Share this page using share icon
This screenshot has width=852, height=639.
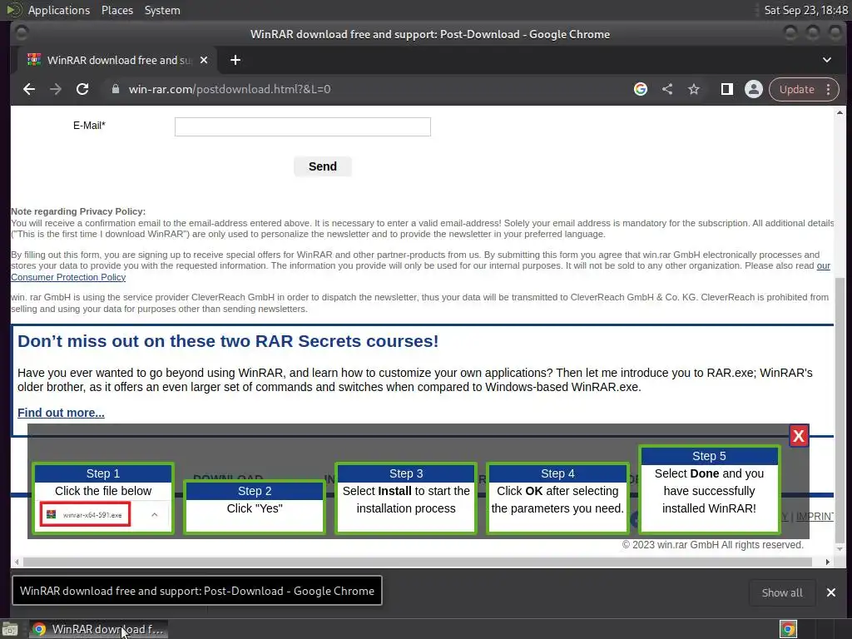pyautogui.click(x=667, y=89)
